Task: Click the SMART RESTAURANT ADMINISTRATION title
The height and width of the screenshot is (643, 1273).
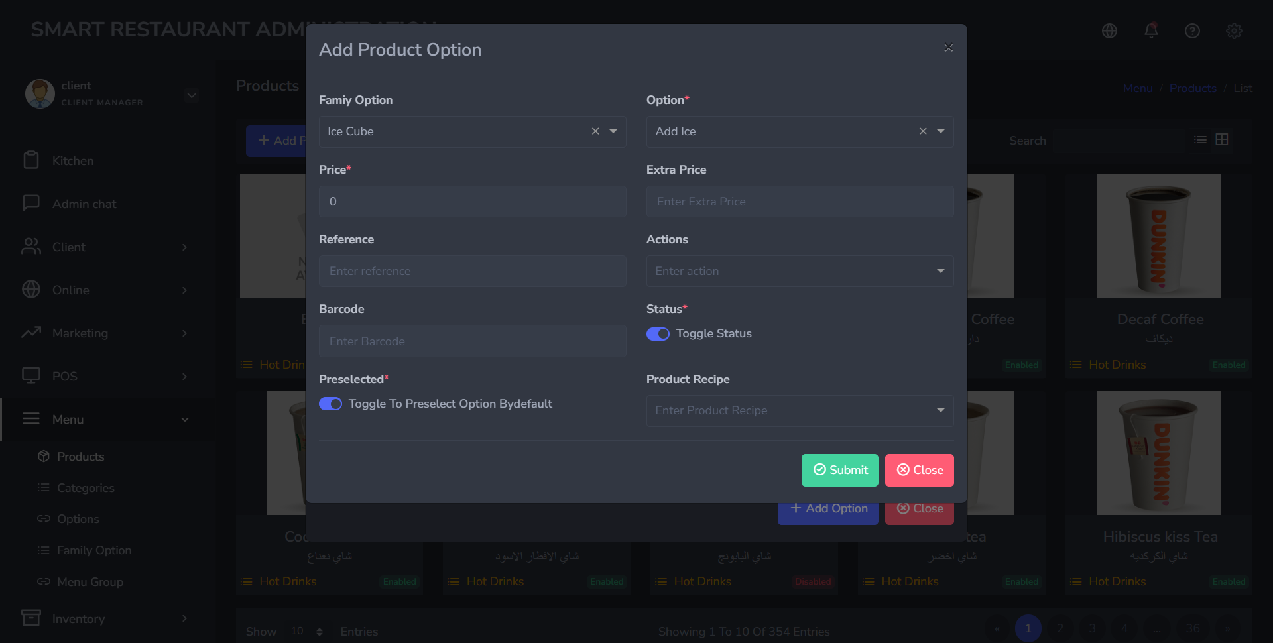Action: (234, 30)
